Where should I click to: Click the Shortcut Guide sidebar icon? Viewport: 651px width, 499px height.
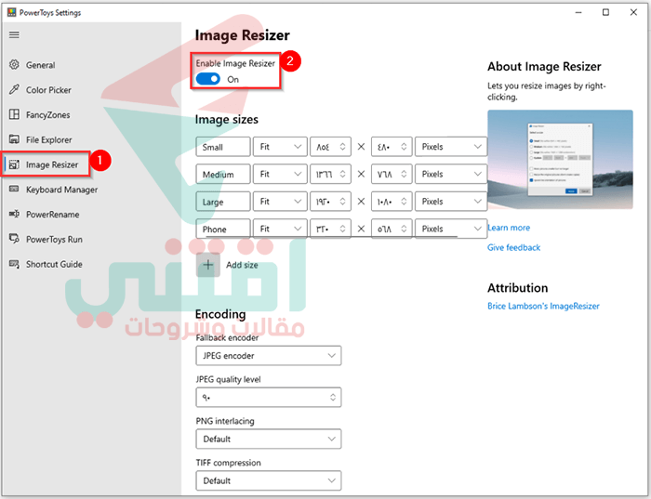coord(14,264)
